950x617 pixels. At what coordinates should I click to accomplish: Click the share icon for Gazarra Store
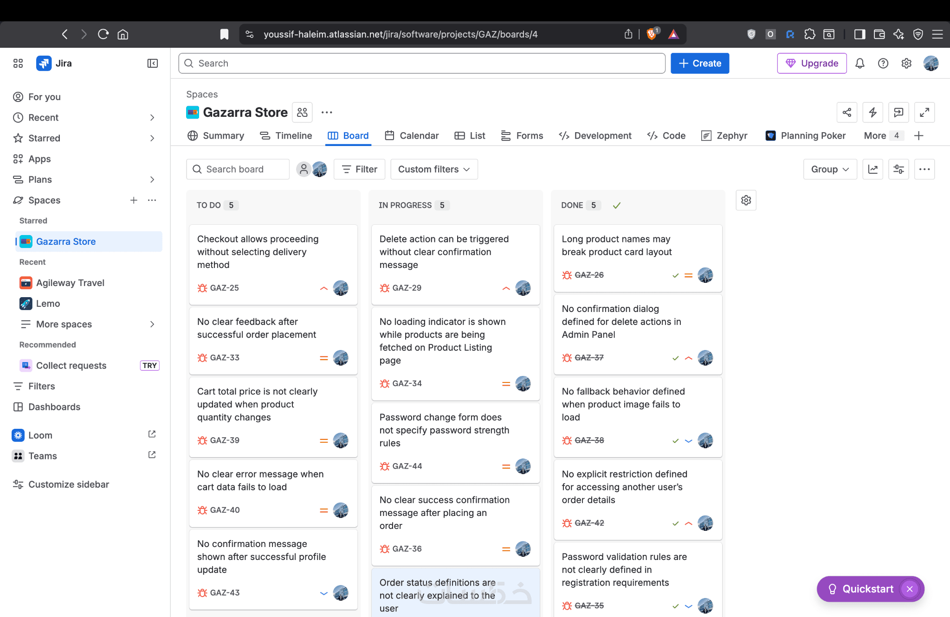pos(847,112)
